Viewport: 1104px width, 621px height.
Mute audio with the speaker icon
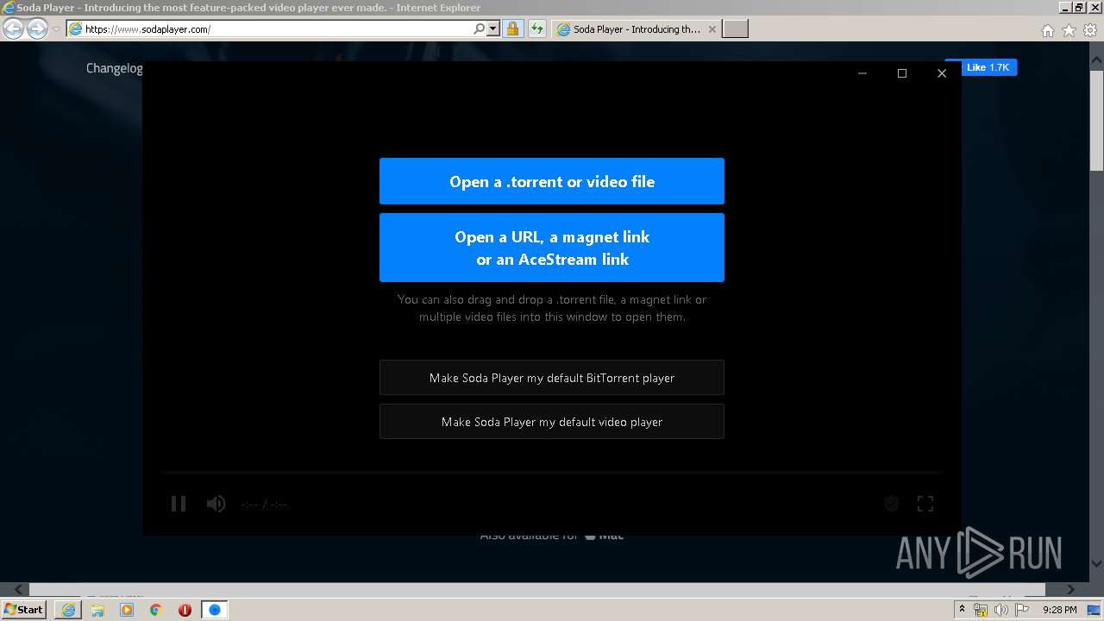(x=216, y=504)
